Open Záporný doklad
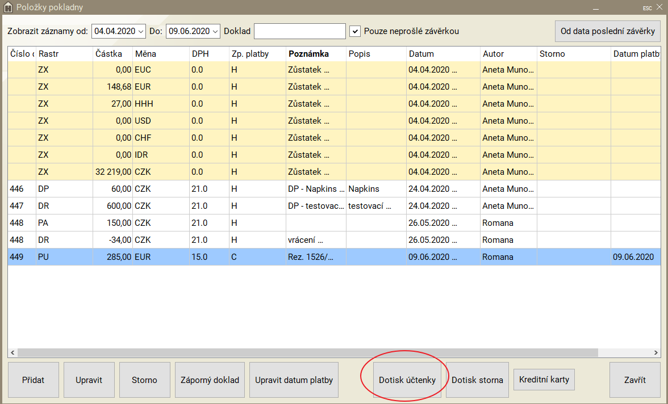The image size is (668, 404). tap(210, 380)
